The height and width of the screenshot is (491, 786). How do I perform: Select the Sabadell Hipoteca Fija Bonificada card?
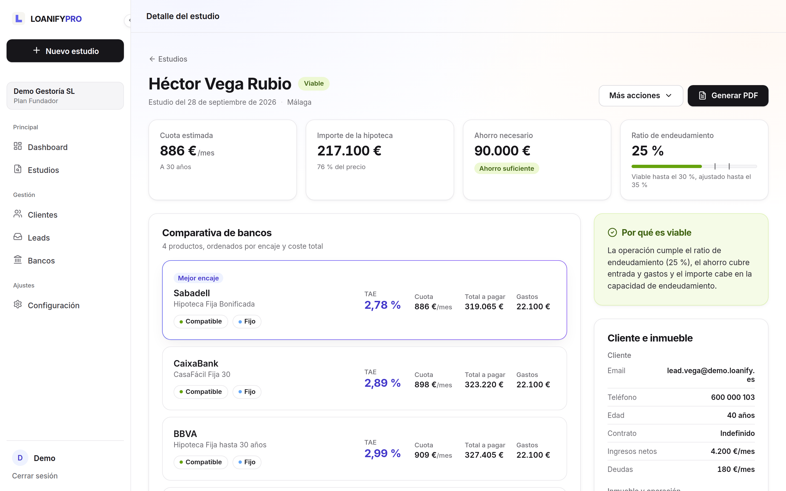tap(364, 300)
